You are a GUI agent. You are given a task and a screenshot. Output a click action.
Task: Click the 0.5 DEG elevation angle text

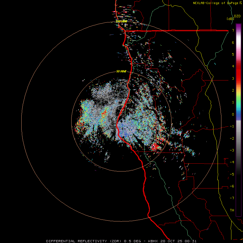click(x=132, y=241)
